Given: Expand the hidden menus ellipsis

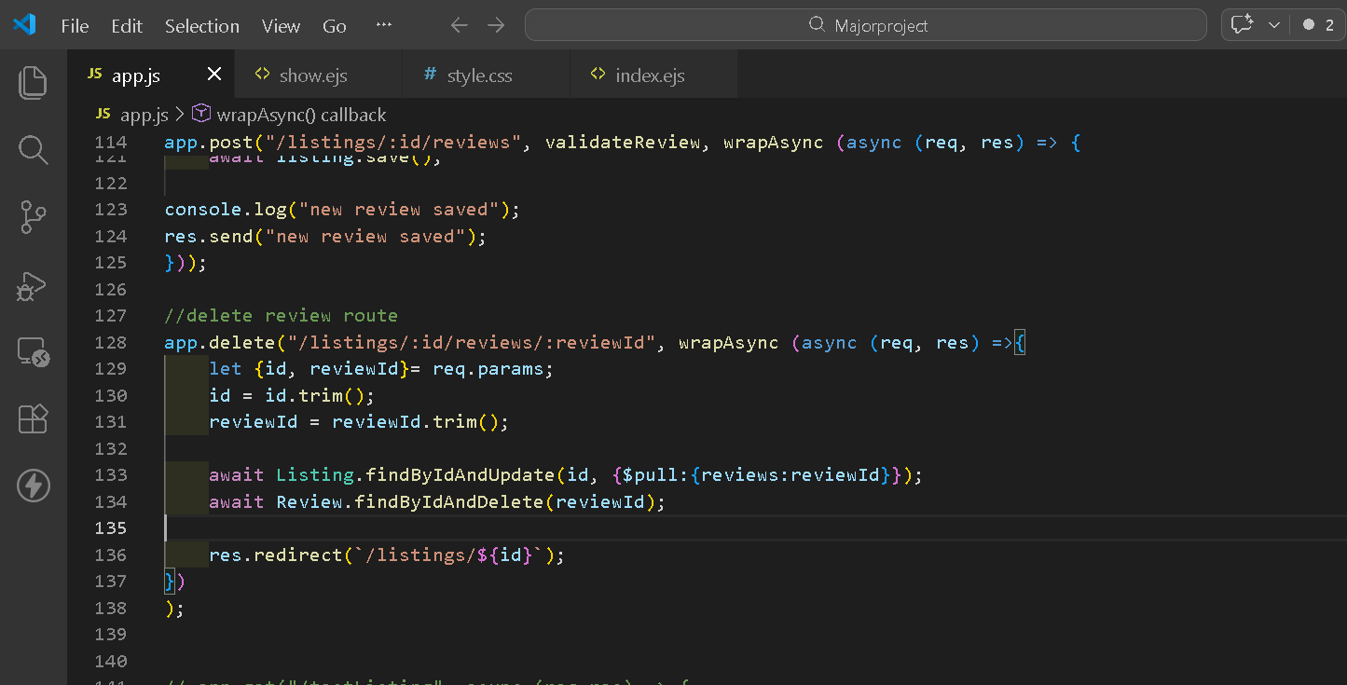Looking at the screenshot, I should pos(383,25).
